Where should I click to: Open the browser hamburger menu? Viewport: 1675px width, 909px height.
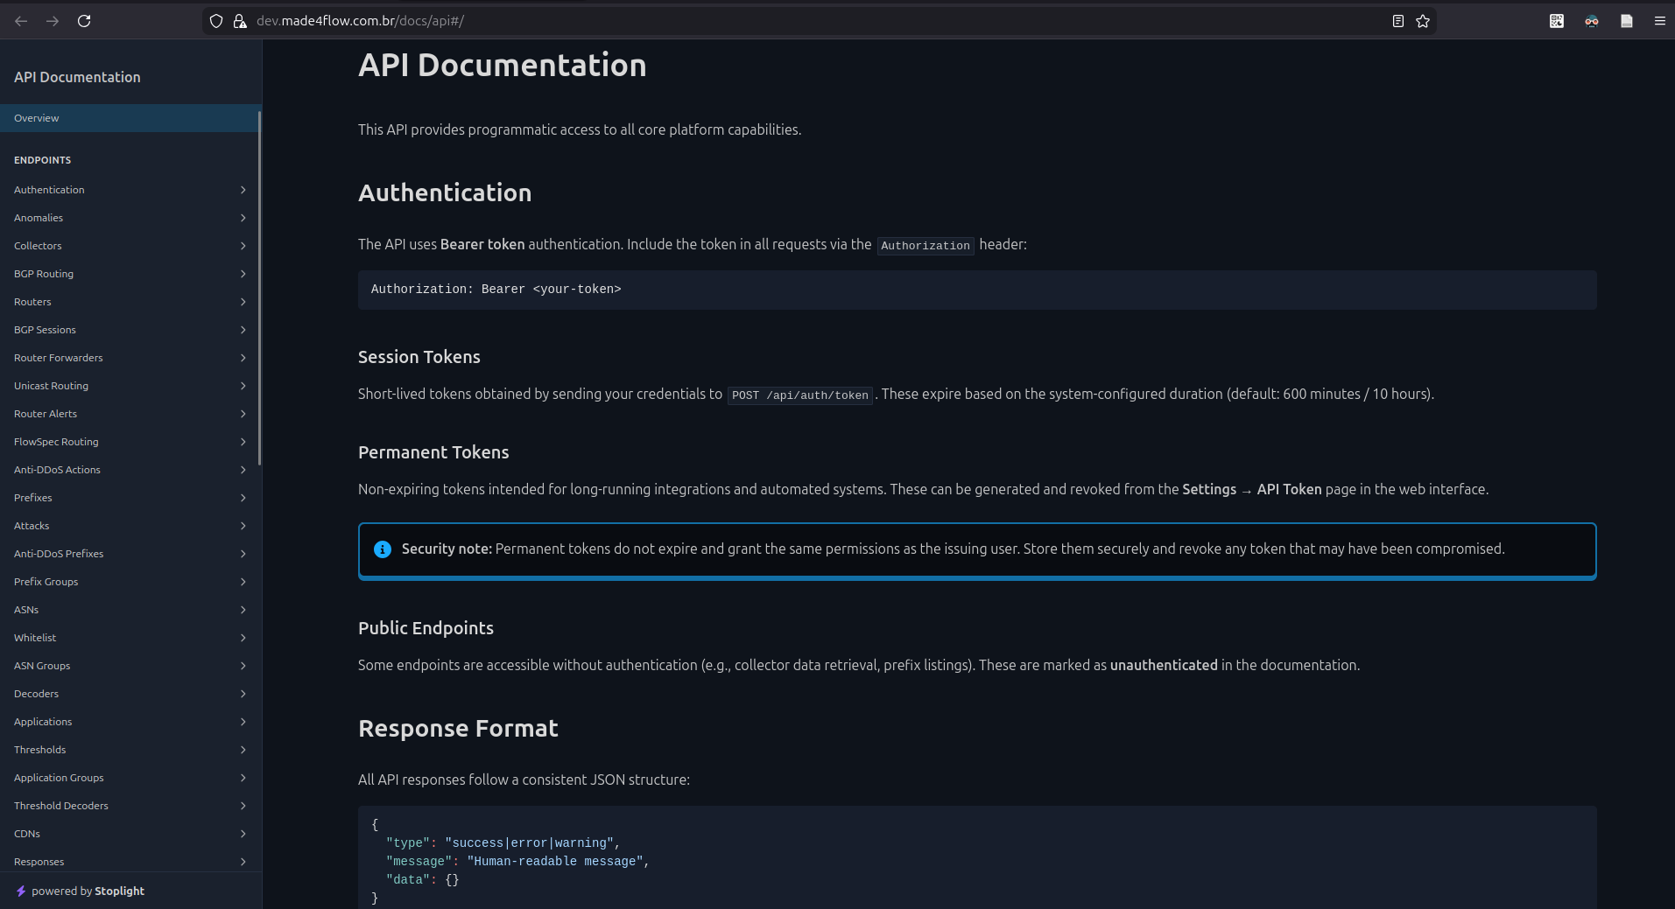1659,21
